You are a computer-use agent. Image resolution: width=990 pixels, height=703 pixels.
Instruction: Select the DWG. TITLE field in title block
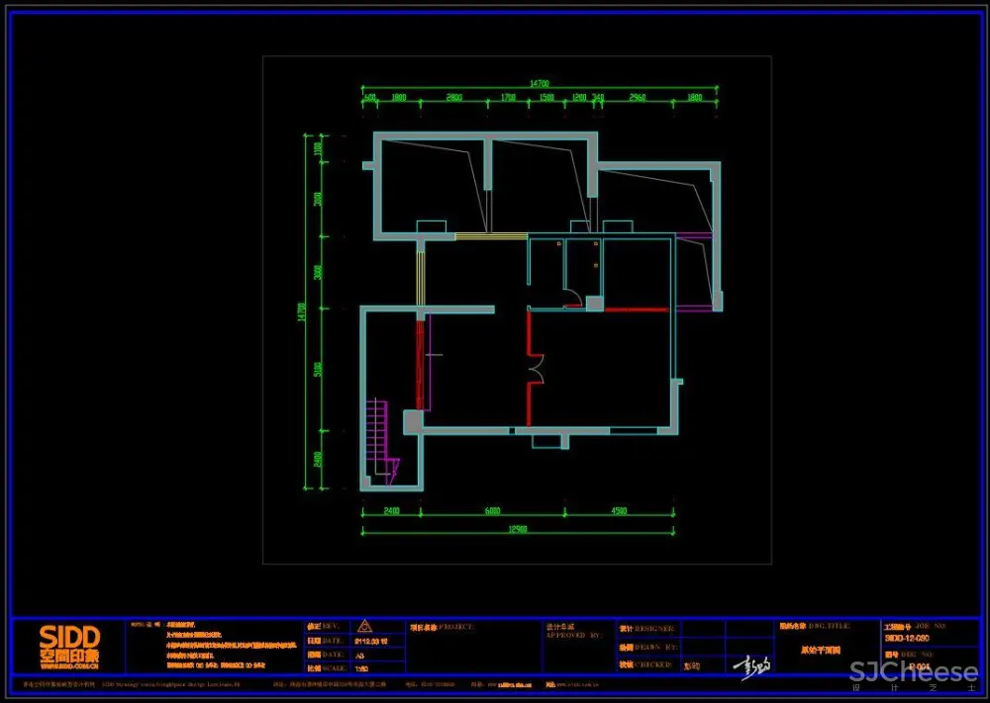(809, 627)
